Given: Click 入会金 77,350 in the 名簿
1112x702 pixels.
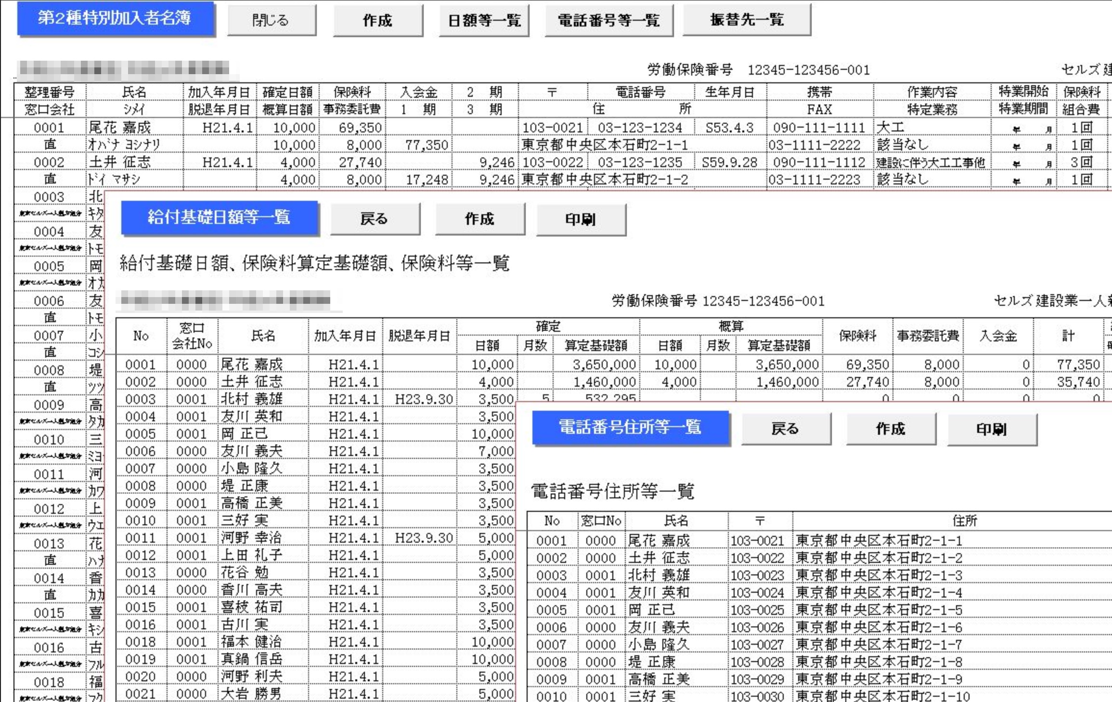Looking at the screenshot, I should point(427,145).
